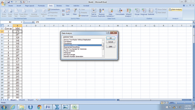Click the Connections ribbon item

[x=53, y=9]
